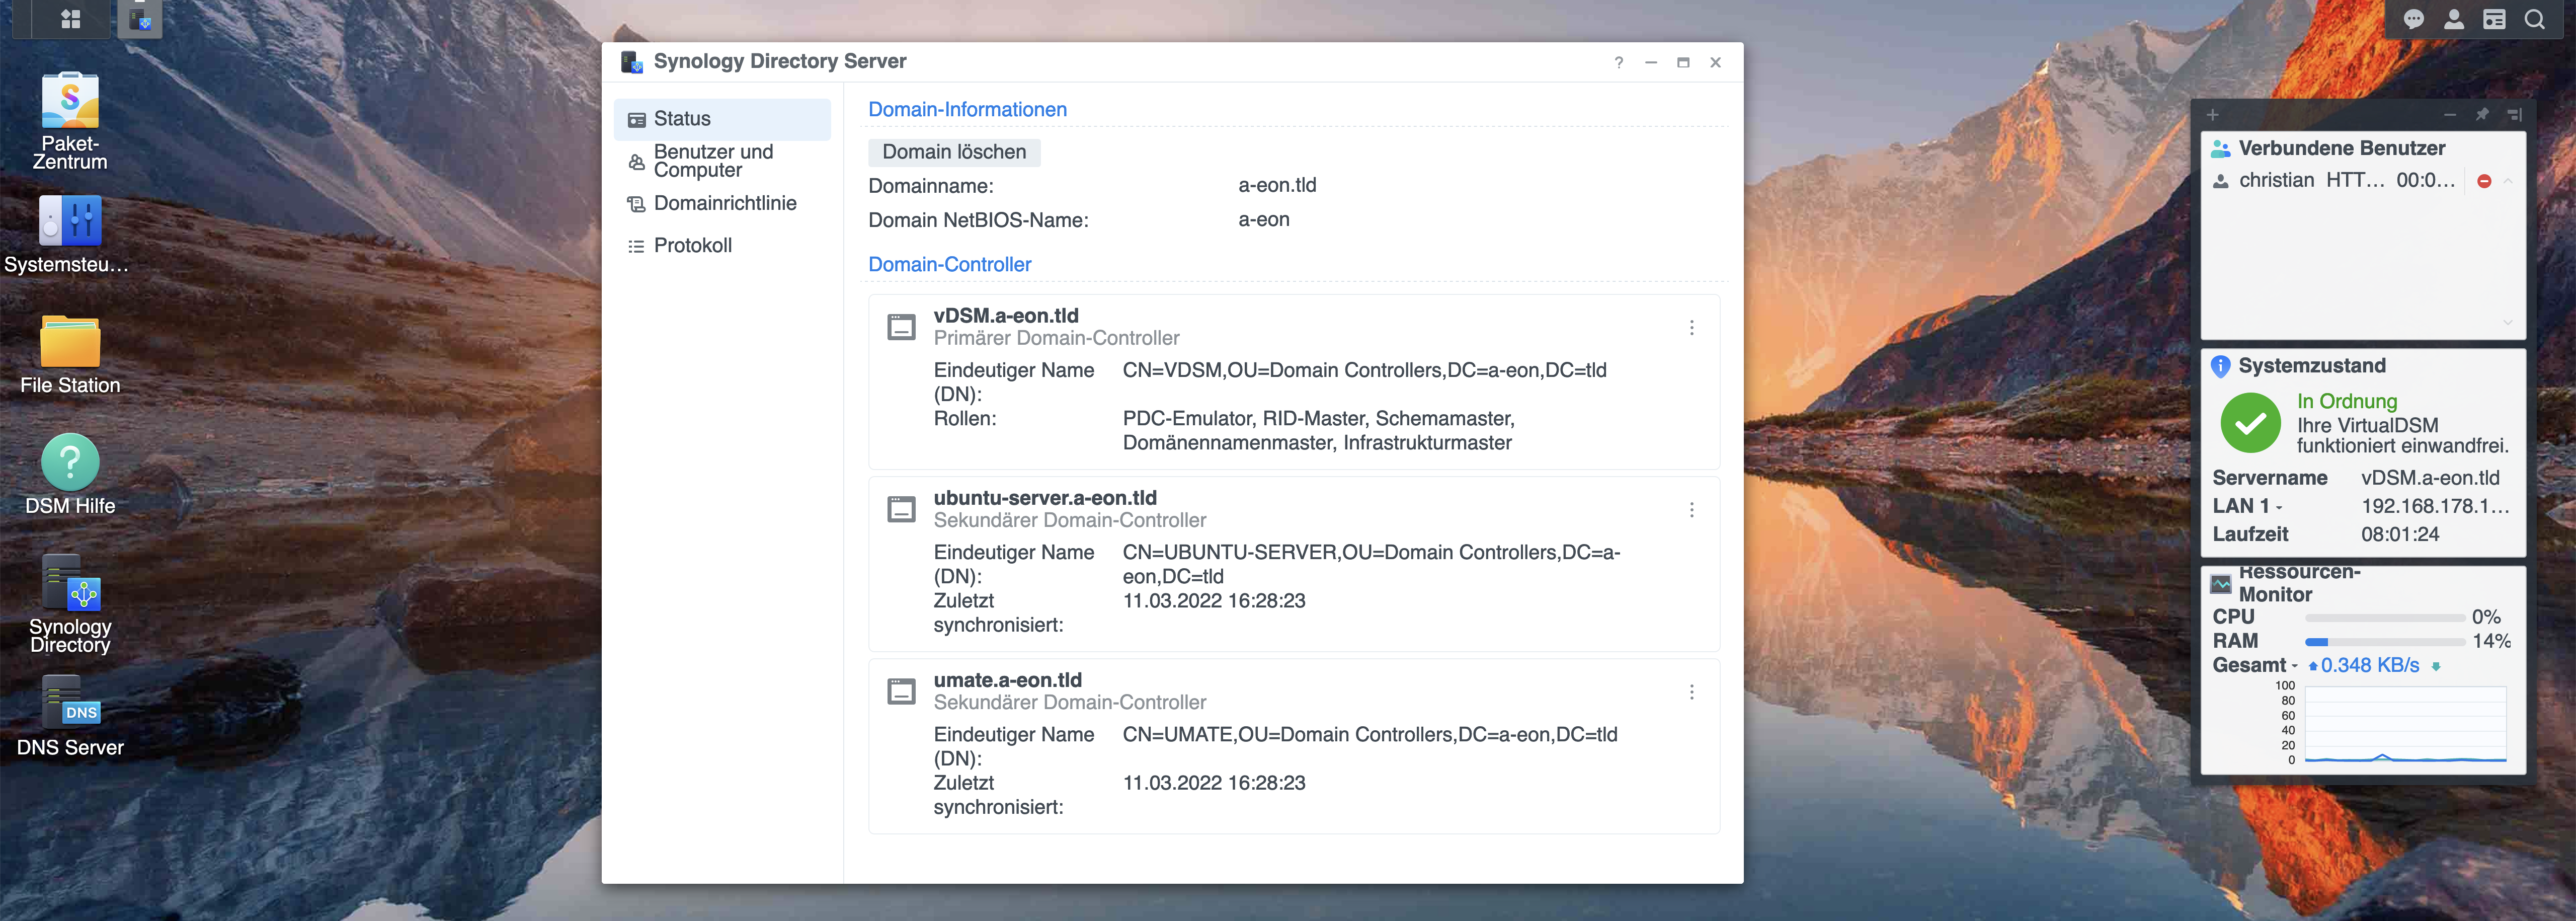
Task: Click Verbundene Benutzer widget icon
Action: click(x=2221, y=149)
